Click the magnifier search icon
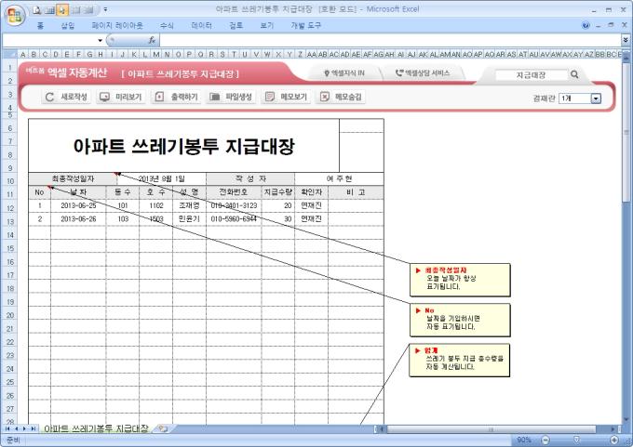 (x=574, y=74)
